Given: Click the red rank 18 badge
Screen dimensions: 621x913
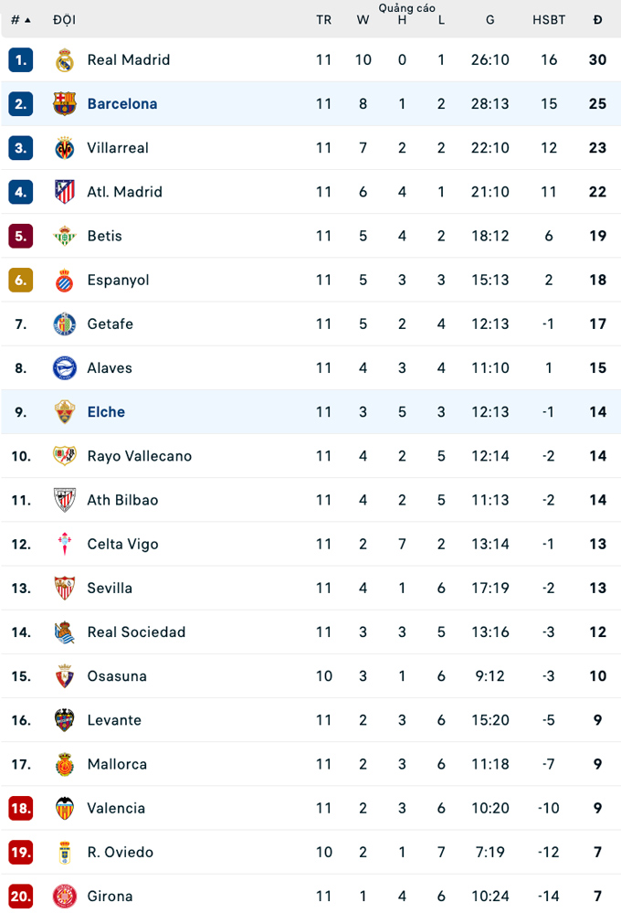Looking at the screenshot, I should pyautogui.click(x=21, y=808).
